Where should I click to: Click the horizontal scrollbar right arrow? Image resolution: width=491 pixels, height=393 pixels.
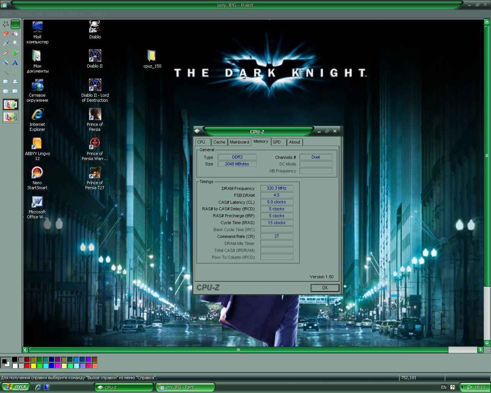480,350
